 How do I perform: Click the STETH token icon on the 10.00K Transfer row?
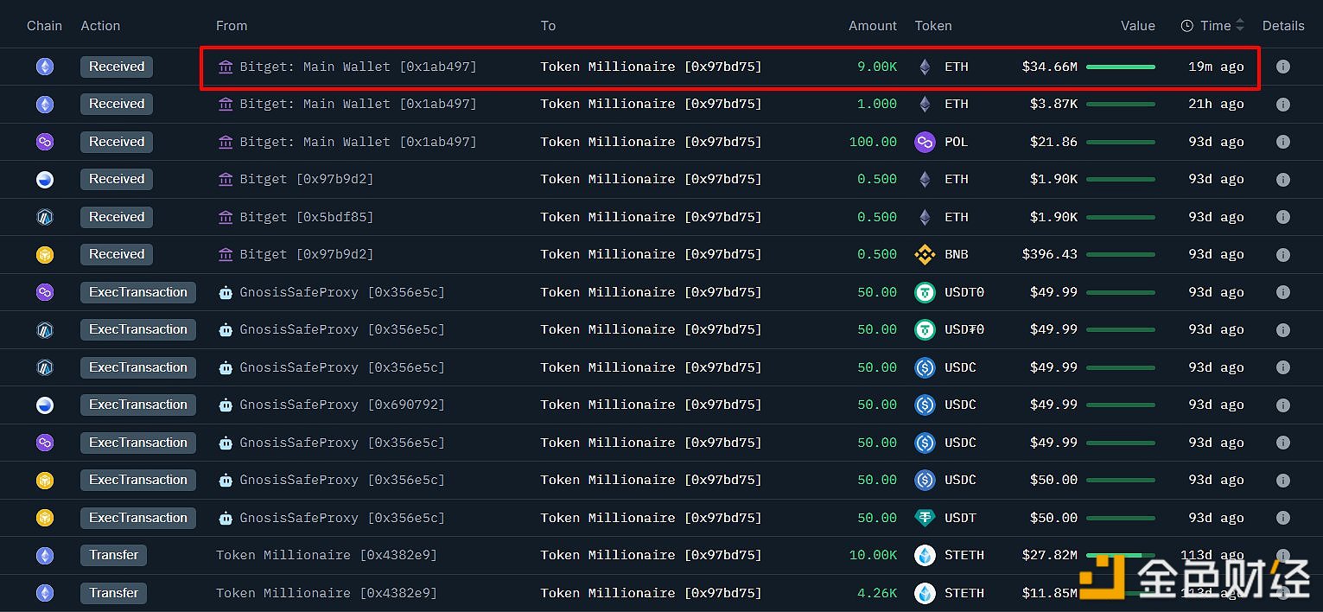(x=925, y=555)
